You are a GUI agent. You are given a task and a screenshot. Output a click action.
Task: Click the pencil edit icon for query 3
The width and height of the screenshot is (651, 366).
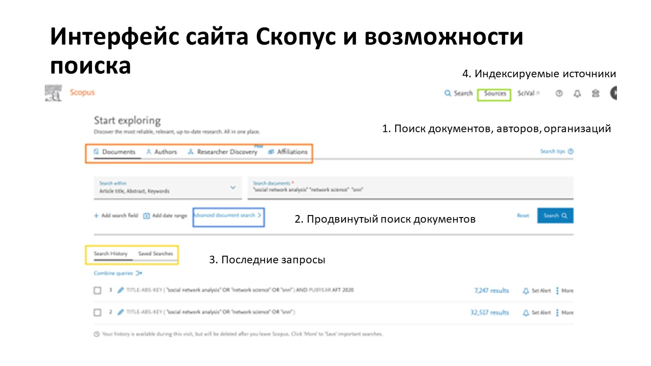tap(121, 290)
